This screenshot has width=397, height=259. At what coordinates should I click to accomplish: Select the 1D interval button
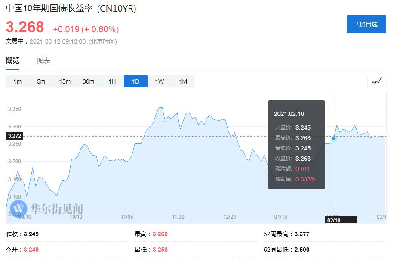point(135,81)
